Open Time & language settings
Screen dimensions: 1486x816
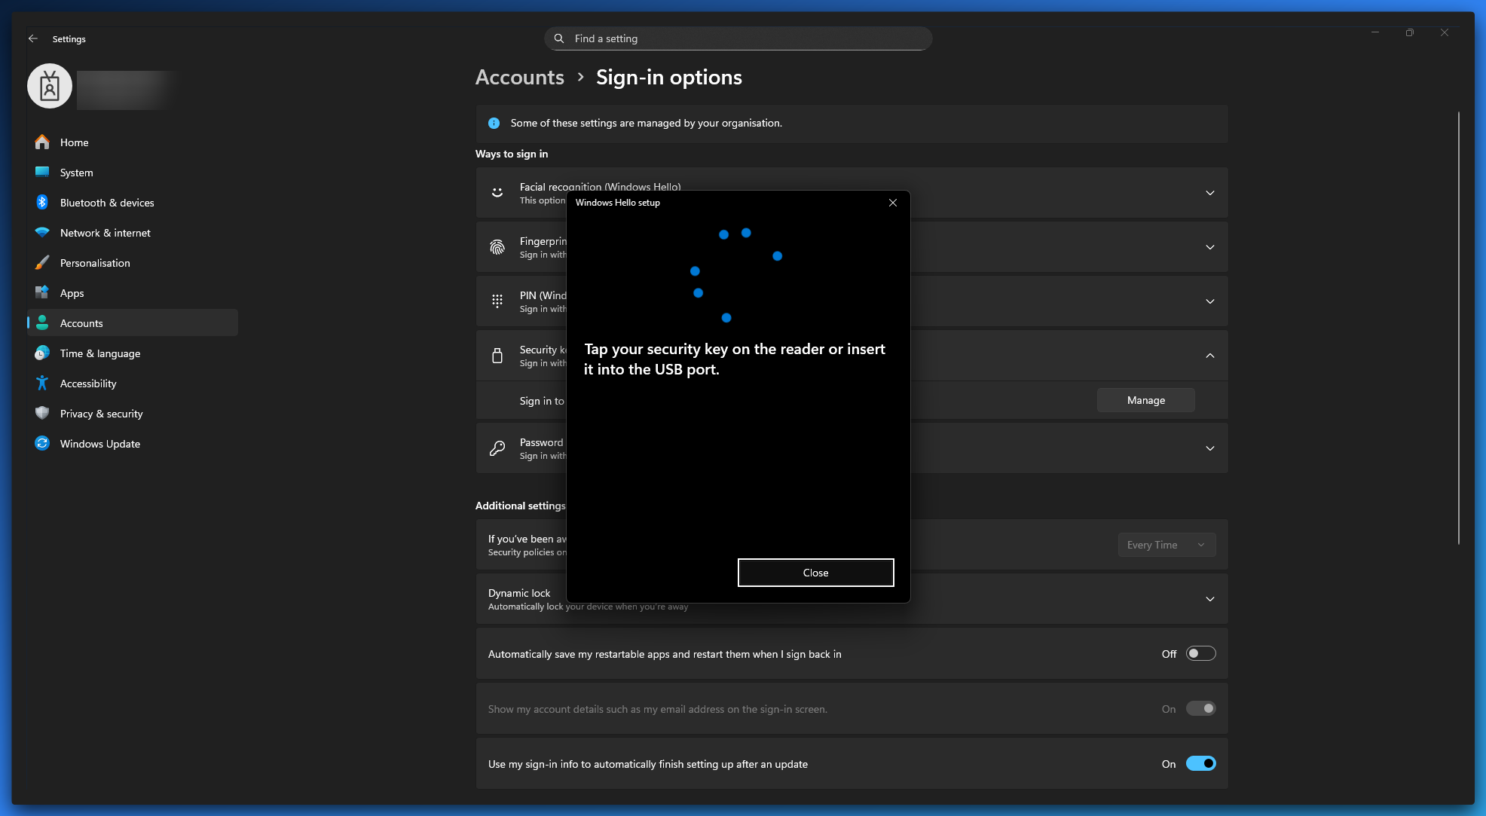[100, 353]
